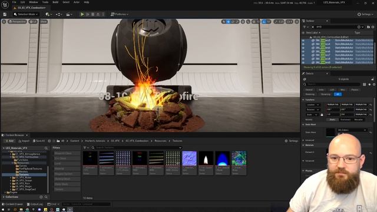Open the Outliner filter icon menu
The width and height of the screenshot is (377, 212).
[306, 27]
